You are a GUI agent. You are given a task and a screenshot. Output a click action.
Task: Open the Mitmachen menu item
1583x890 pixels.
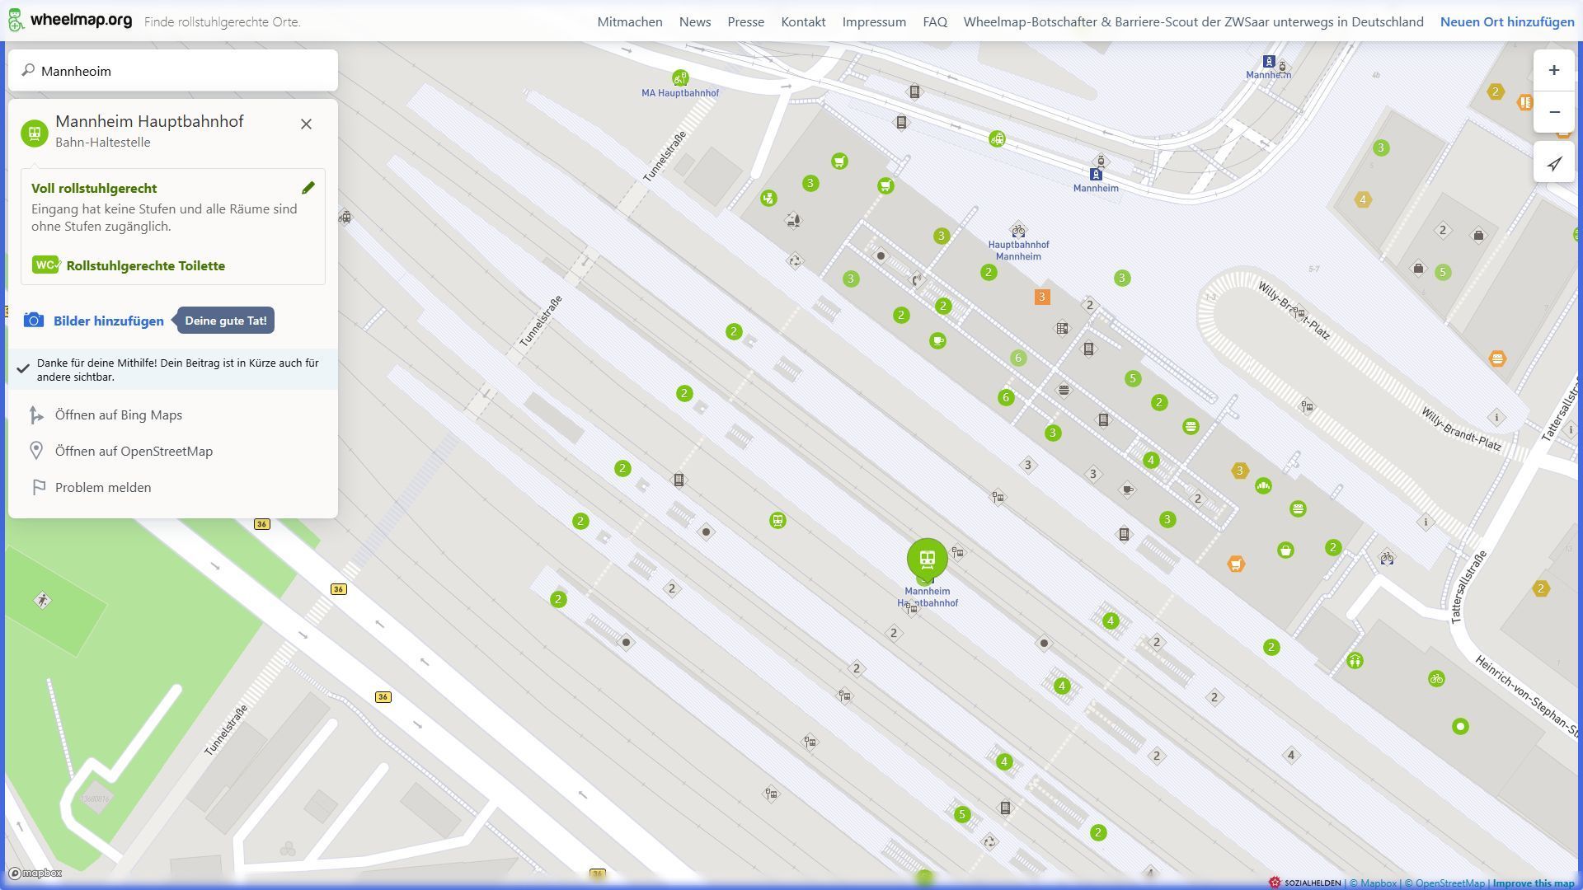(630, 22)
